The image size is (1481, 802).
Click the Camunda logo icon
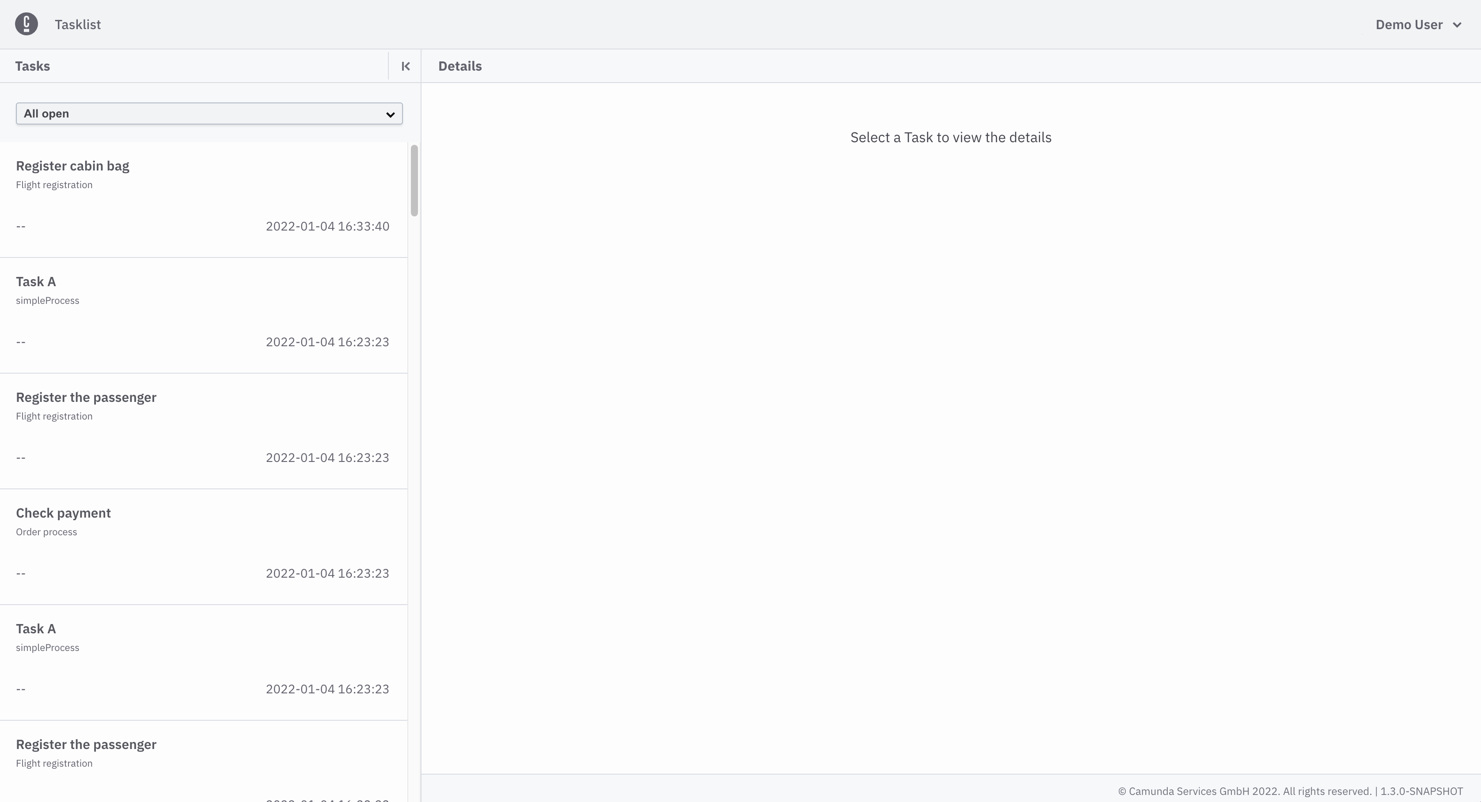point(26,23)
